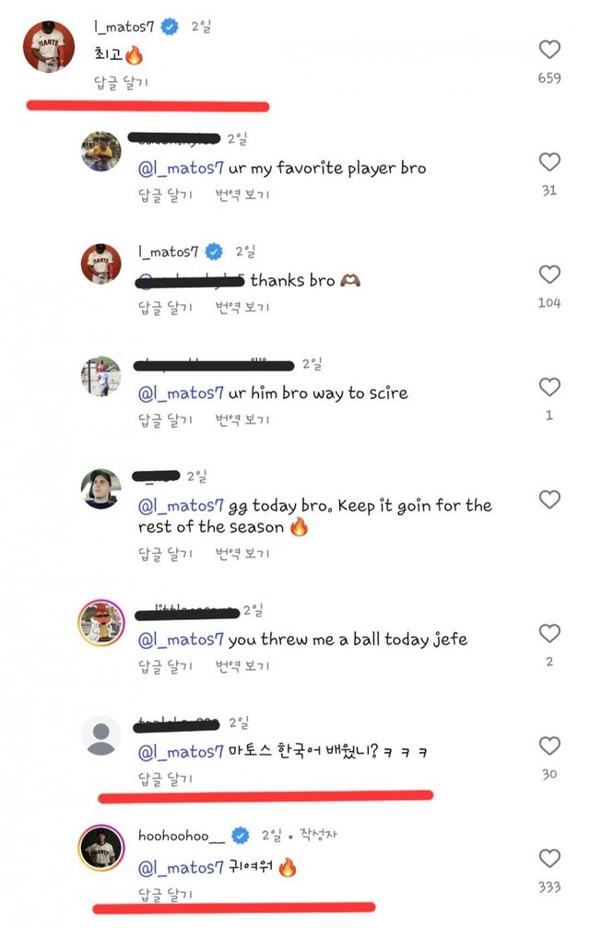Like the 'thanks bro' reply heart
Screen dimensions: 590x928
coord(549,275)
